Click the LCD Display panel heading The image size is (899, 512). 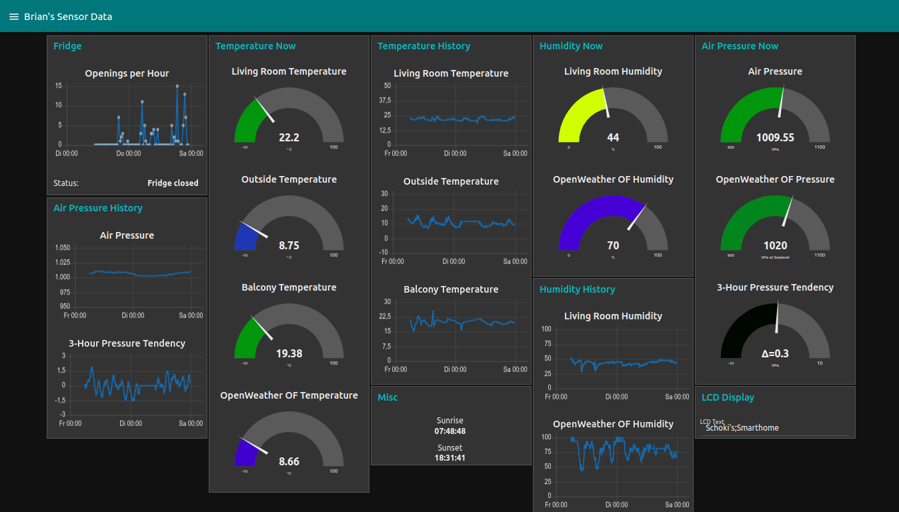(728, 397)
